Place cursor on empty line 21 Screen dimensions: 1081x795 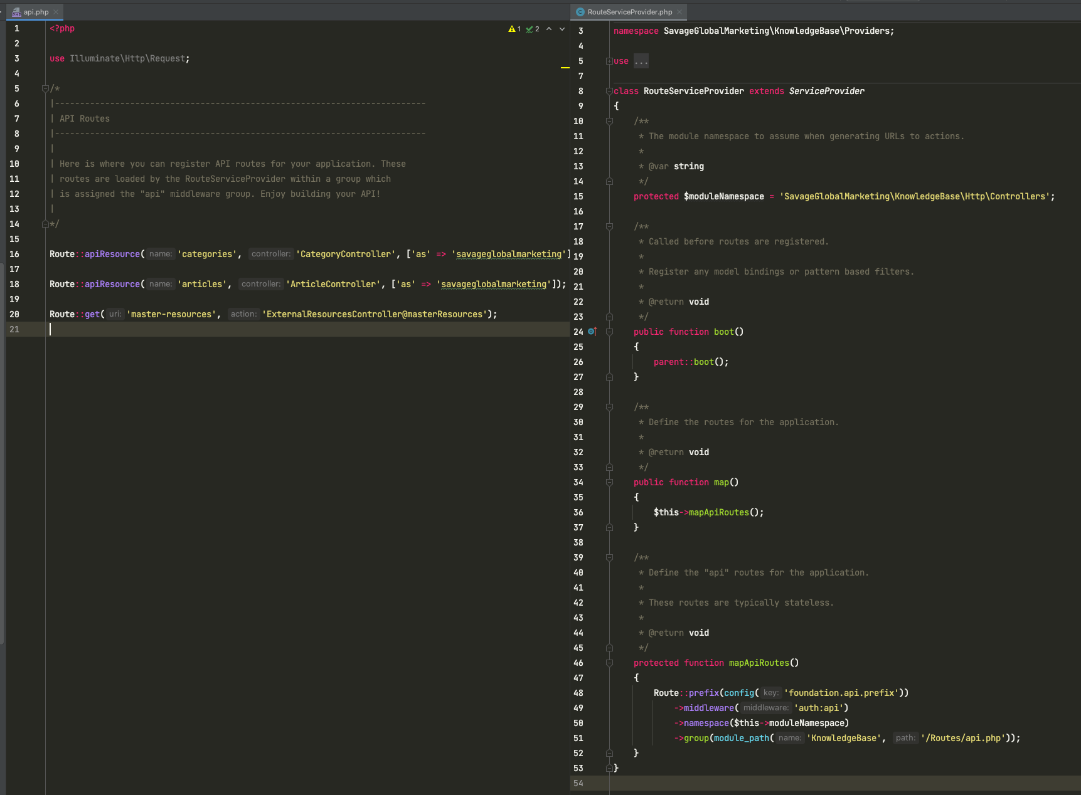click(x=125, y=329)
